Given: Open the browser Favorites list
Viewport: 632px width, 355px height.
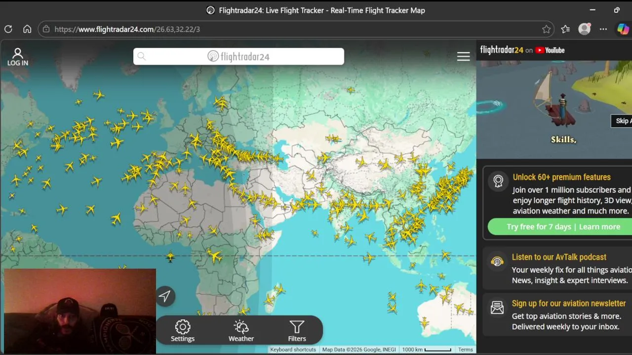Looking at the screenshot, I should [565, 29].
